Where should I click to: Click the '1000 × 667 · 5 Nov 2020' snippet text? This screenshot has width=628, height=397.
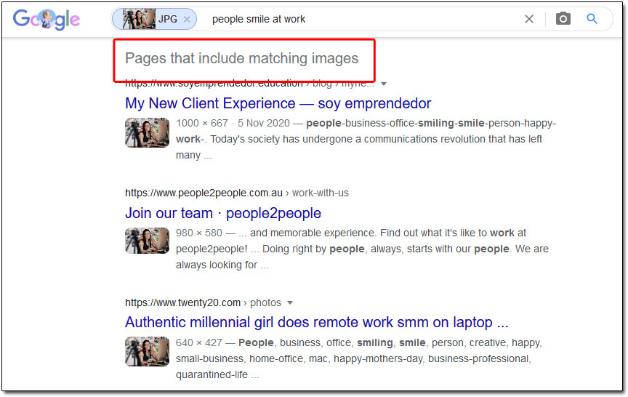coord(233,123)
